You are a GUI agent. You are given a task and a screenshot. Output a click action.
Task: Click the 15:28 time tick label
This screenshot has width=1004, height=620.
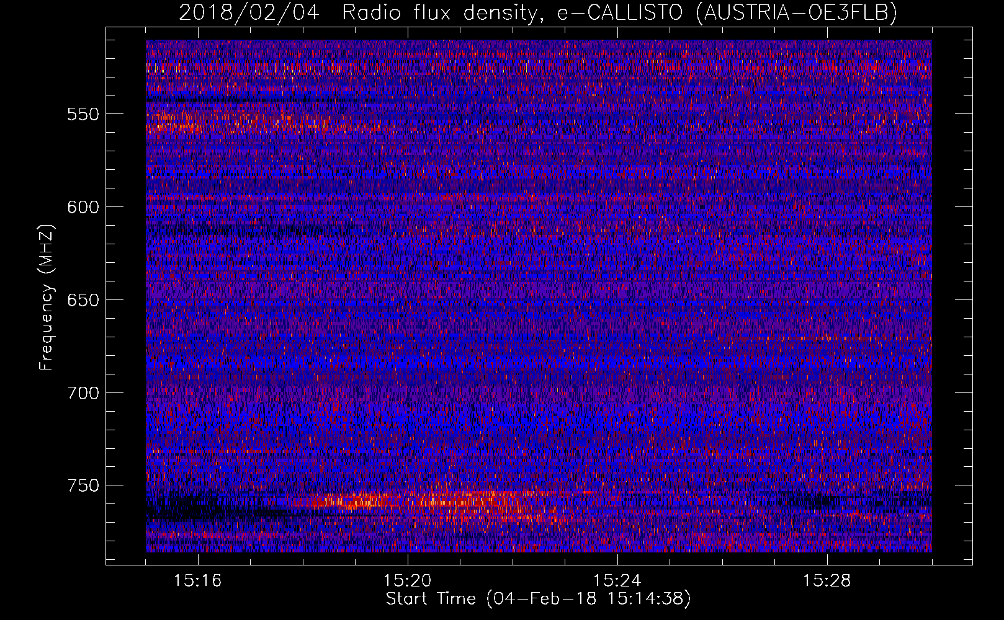[827, 581]
